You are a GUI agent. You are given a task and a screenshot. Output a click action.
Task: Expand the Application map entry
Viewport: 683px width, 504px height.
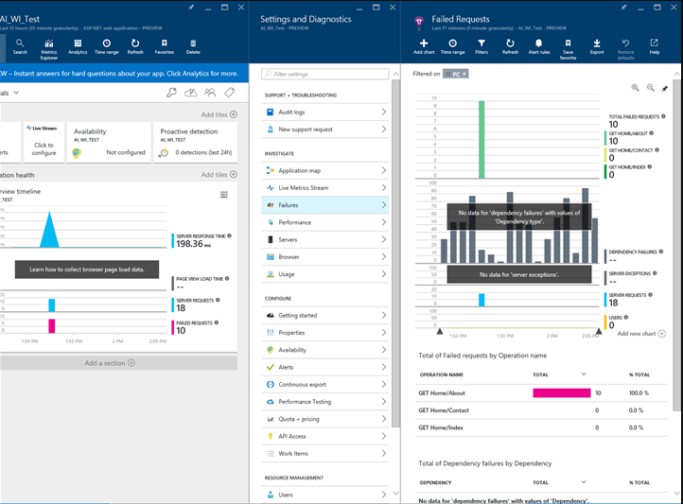point(325,170)
